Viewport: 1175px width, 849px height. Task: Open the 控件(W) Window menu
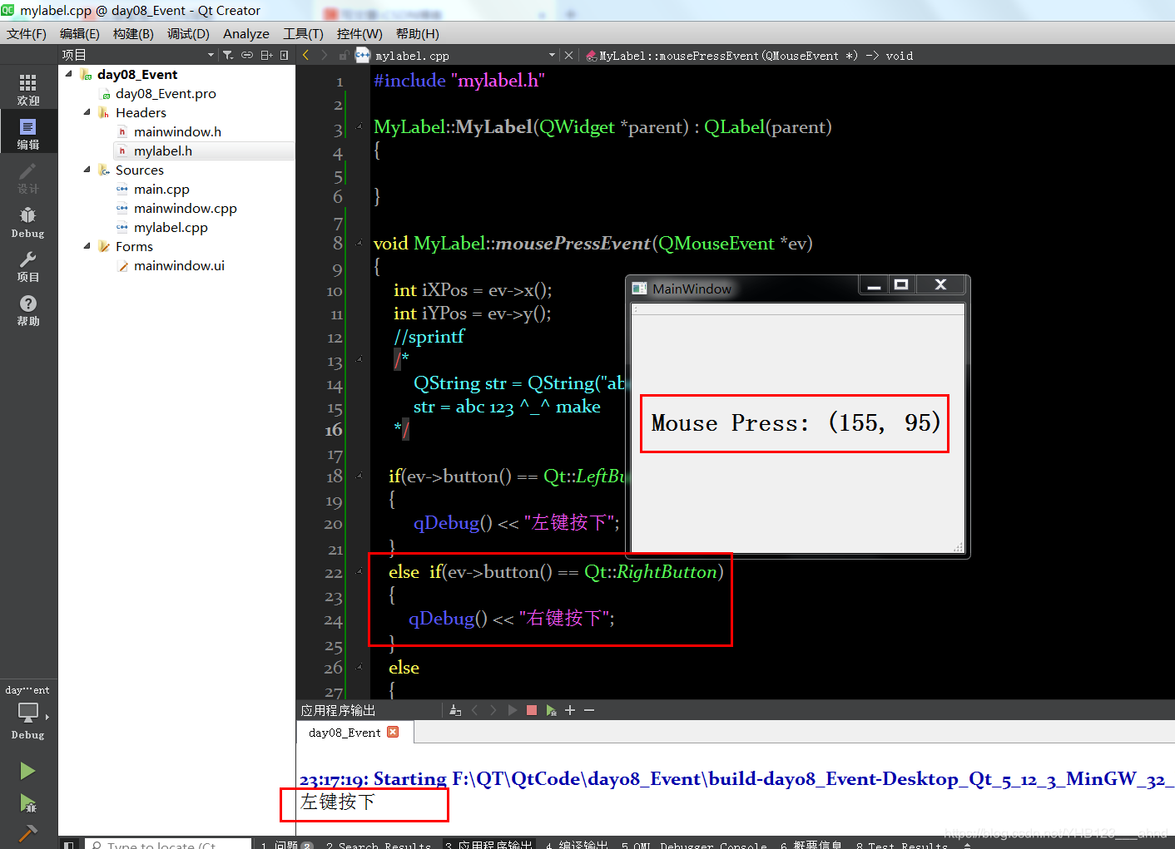(x=359, y=33)
